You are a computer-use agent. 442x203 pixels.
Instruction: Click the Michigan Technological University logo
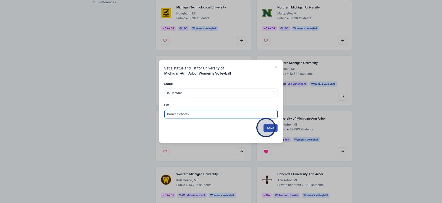tap(166, 13)
